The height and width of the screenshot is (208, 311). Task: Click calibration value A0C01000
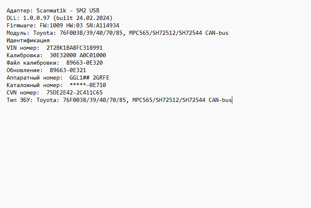pos(93,56)
